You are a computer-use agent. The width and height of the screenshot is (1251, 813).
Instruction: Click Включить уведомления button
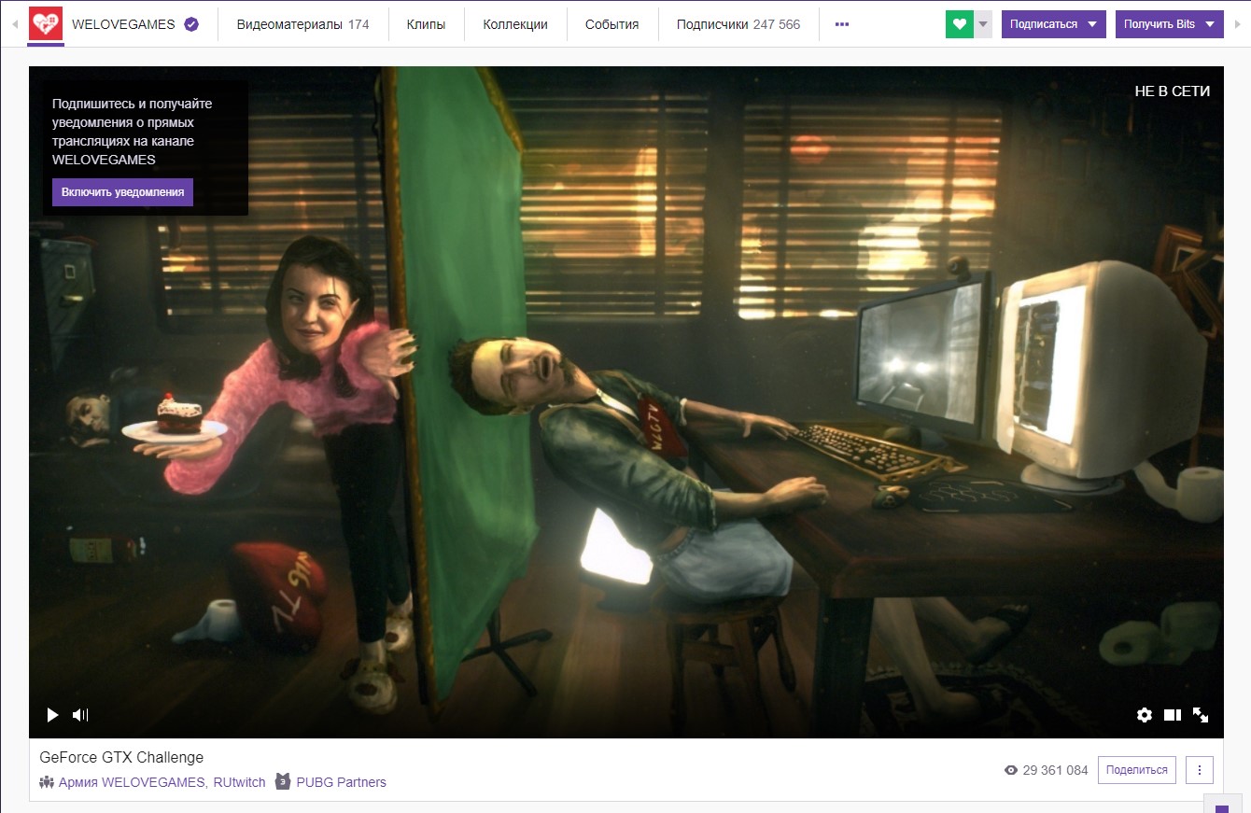point(122,192)
